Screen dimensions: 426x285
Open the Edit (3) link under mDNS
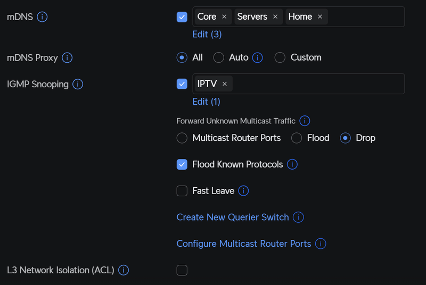click(x=207, y=34)
